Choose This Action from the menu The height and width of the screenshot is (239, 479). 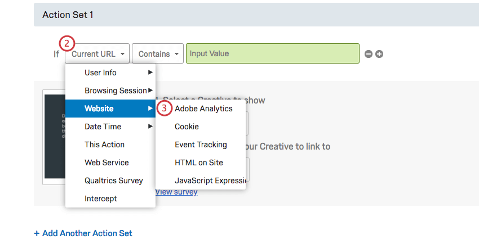tap(104, 145)
